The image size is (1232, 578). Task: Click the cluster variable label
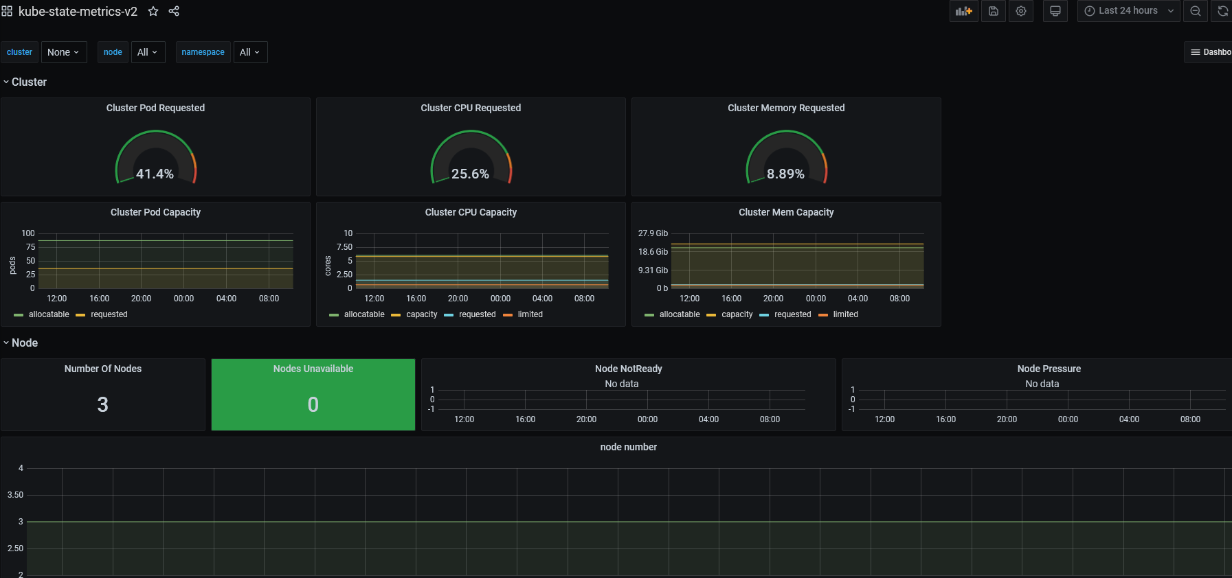coord(19,52)
